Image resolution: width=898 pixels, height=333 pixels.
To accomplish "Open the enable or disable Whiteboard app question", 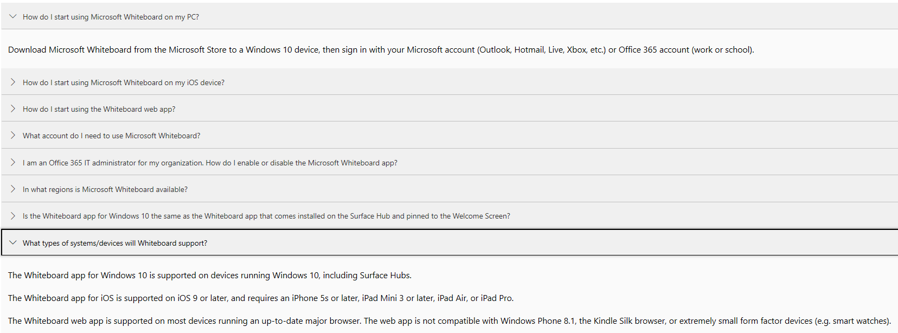I will coord(210,163).
